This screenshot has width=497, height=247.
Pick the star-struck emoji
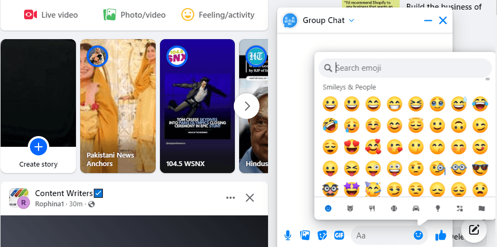point(351,190)
